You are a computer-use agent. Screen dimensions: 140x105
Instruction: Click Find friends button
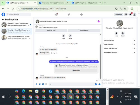click(x=118, y=15)
